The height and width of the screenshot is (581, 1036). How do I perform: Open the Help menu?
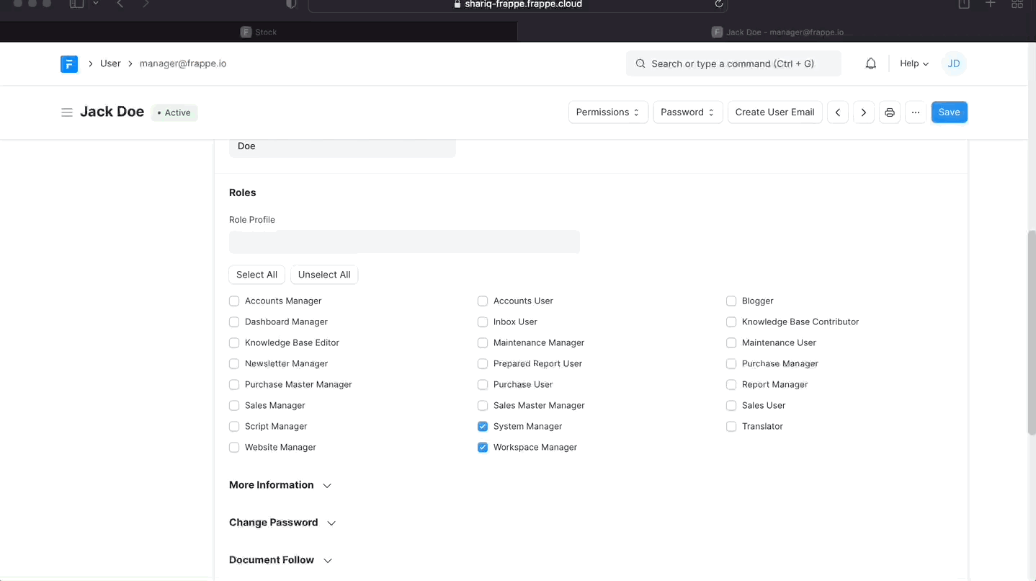click(914, 64)
